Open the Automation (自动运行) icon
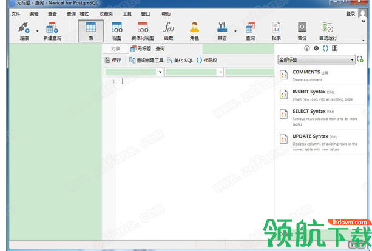Image resolution: width=372 pixels, height=251 pixels. point(328,27)
